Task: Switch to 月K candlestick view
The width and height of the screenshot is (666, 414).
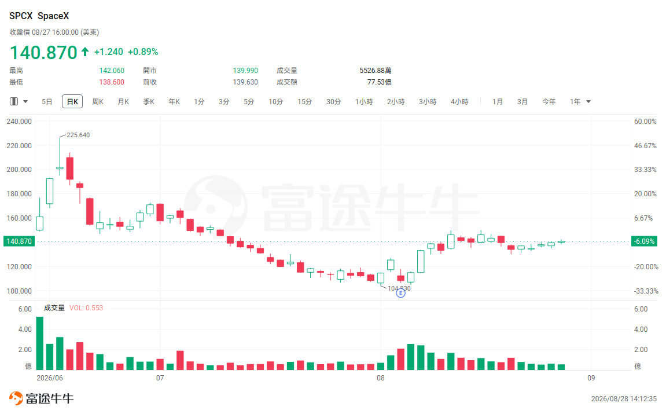Action: (123, 101)
